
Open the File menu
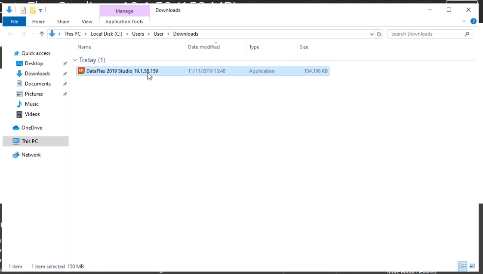tap(14, 21)
